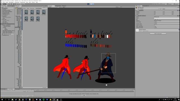Select the Rect transform tool
Screen dimensions: 180x101
coord(11,4)
